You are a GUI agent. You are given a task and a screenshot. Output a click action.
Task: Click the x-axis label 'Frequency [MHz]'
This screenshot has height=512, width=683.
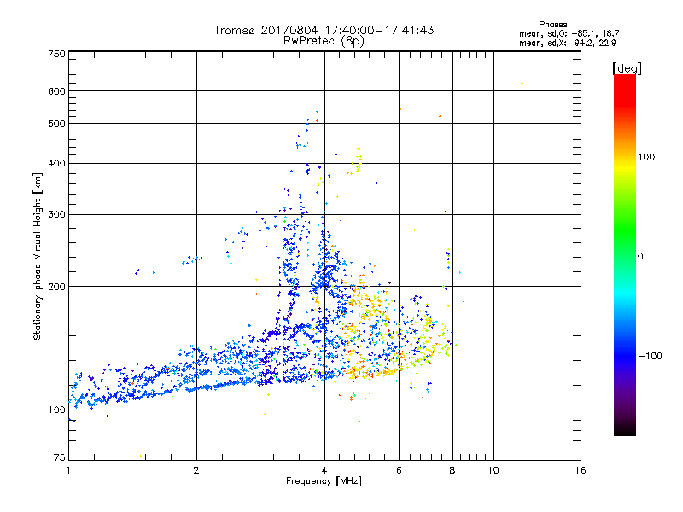pyautogui.click(x=324, y=481)
